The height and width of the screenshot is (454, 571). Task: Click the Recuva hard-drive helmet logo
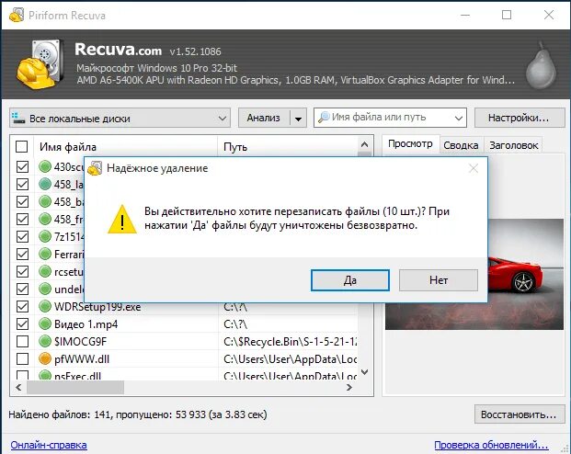40,64
